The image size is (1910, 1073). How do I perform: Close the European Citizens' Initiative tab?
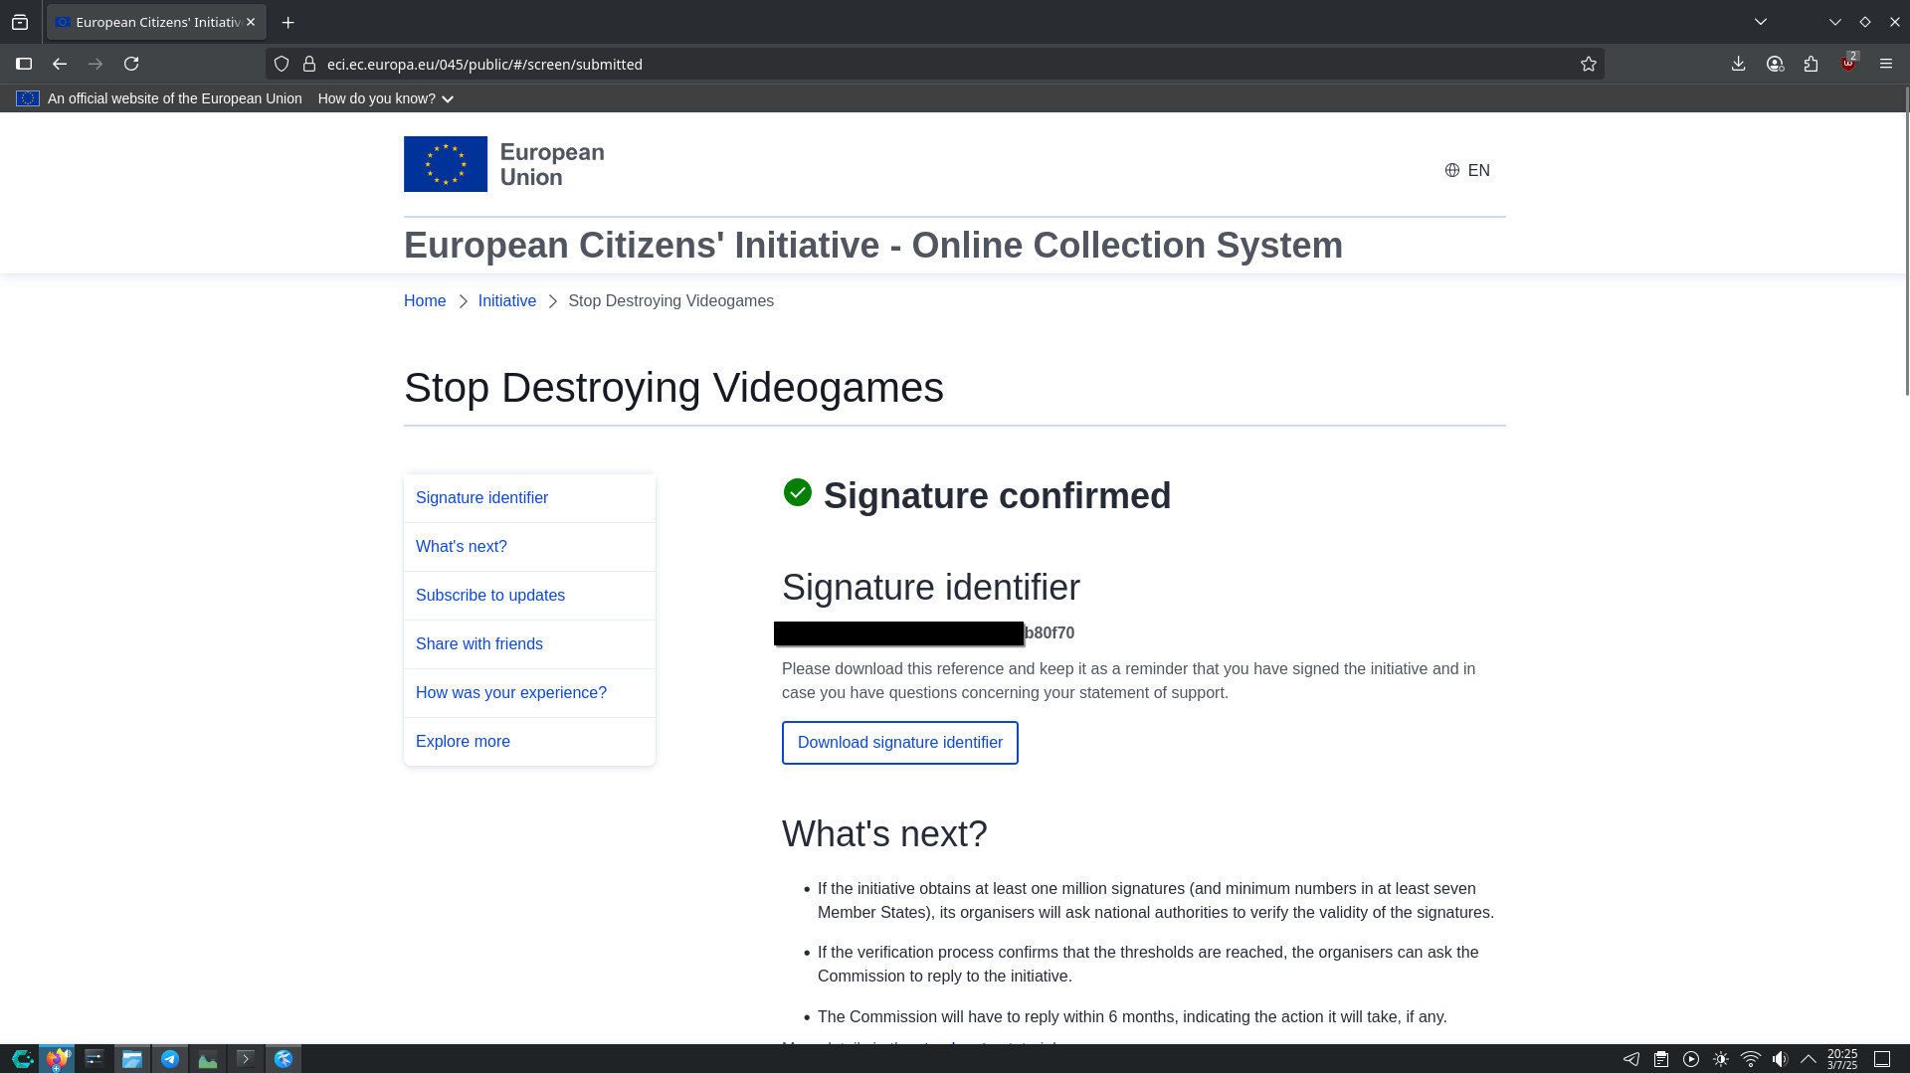coord(251,22)
